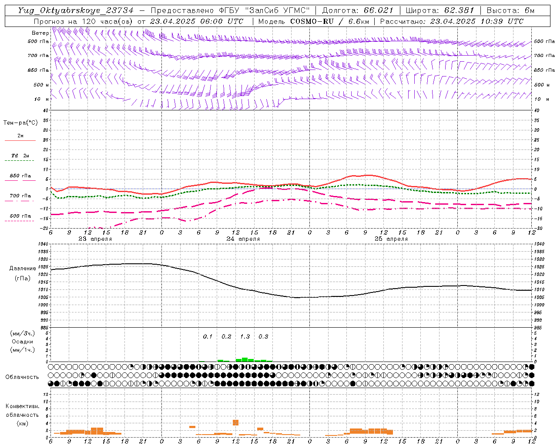
Task: Click the "Td 2м" legend entry
Action: [20, 156]
